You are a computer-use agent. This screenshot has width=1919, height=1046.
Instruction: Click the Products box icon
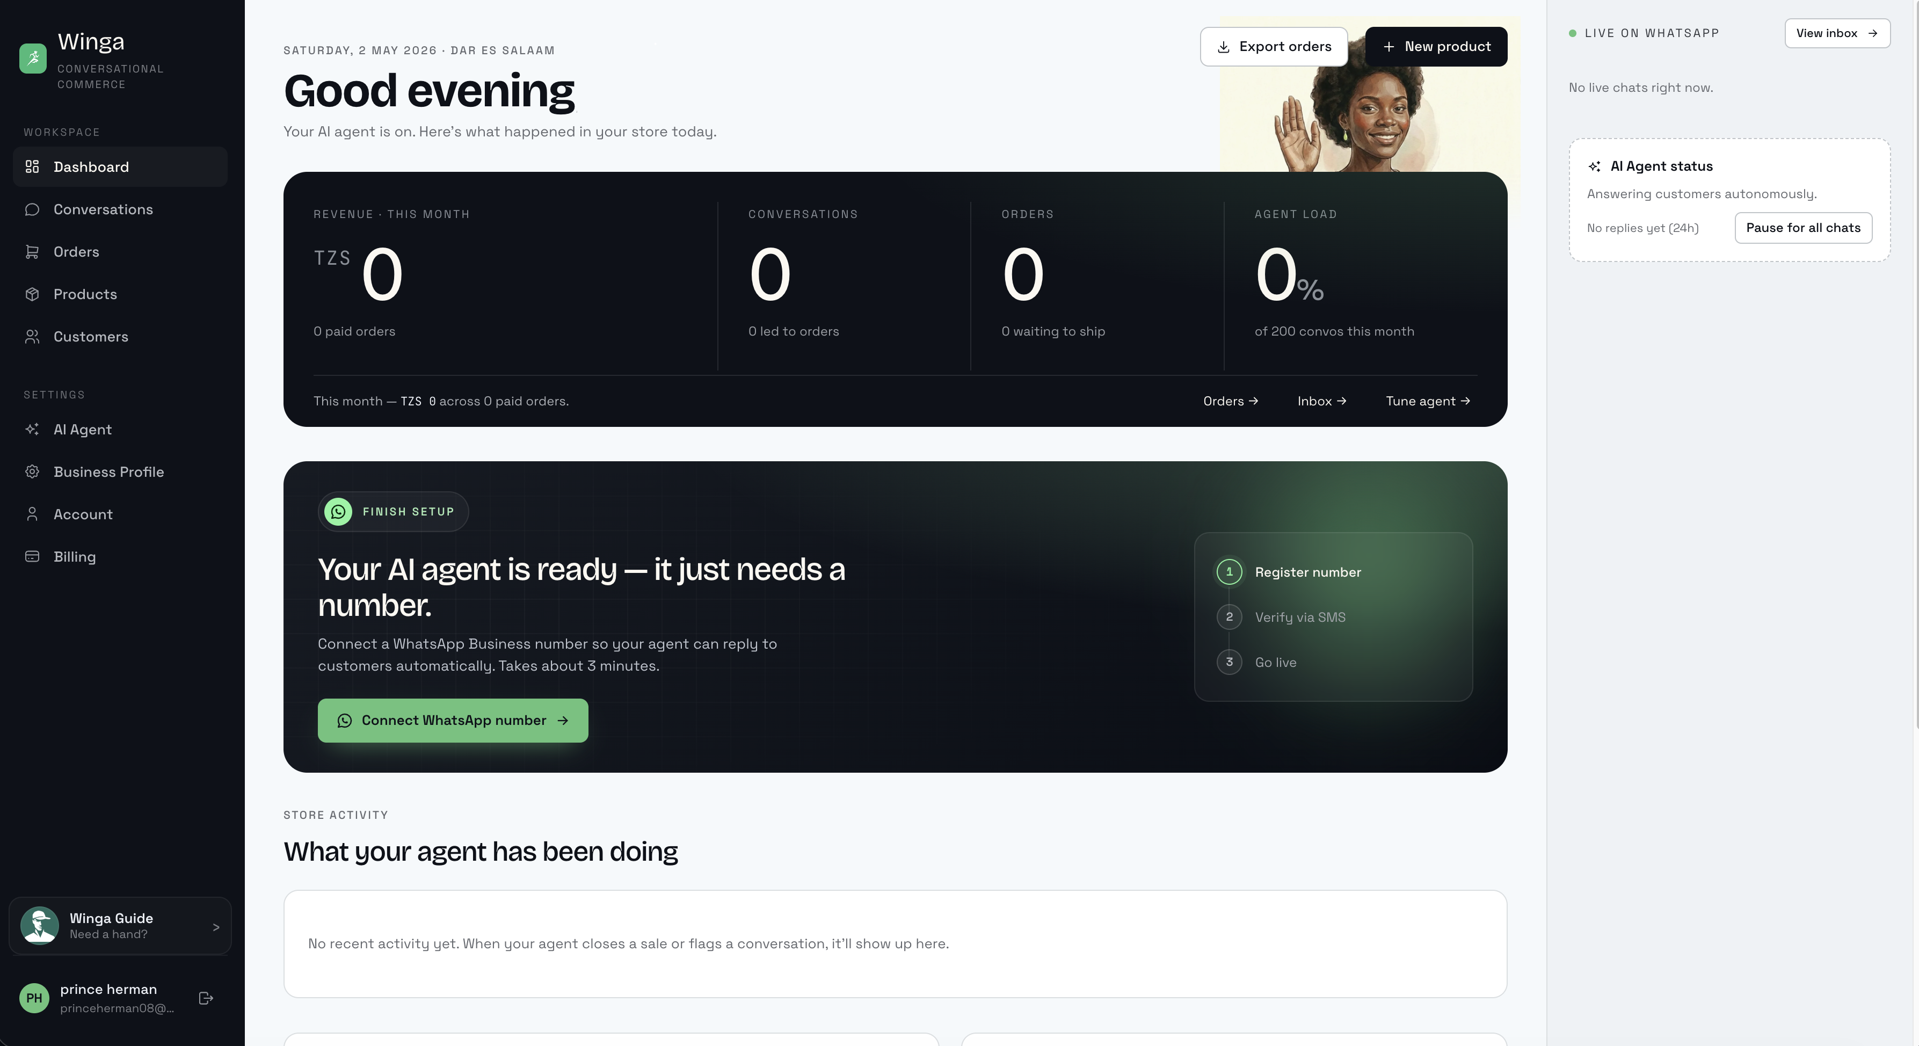(x=32, y=294)
